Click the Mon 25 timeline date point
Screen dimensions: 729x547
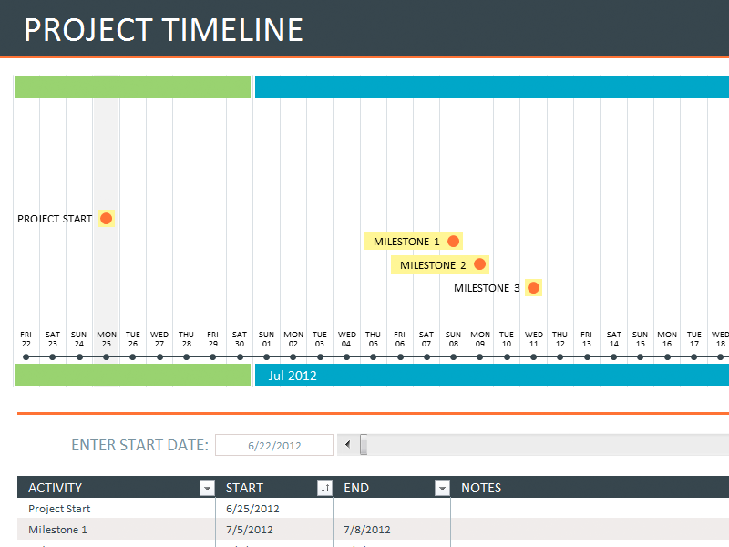click(x=107, y=356)
